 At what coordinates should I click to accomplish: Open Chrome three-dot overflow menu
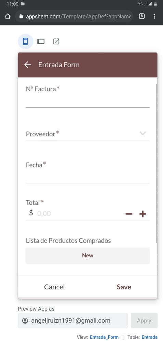point(154,16)
